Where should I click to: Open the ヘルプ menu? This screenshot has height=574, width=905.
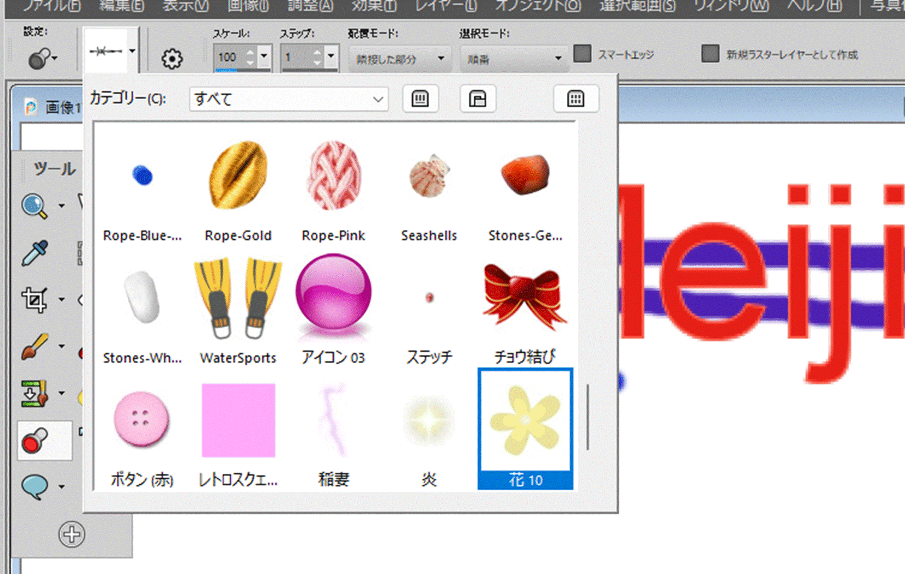[x=813, y=6]
